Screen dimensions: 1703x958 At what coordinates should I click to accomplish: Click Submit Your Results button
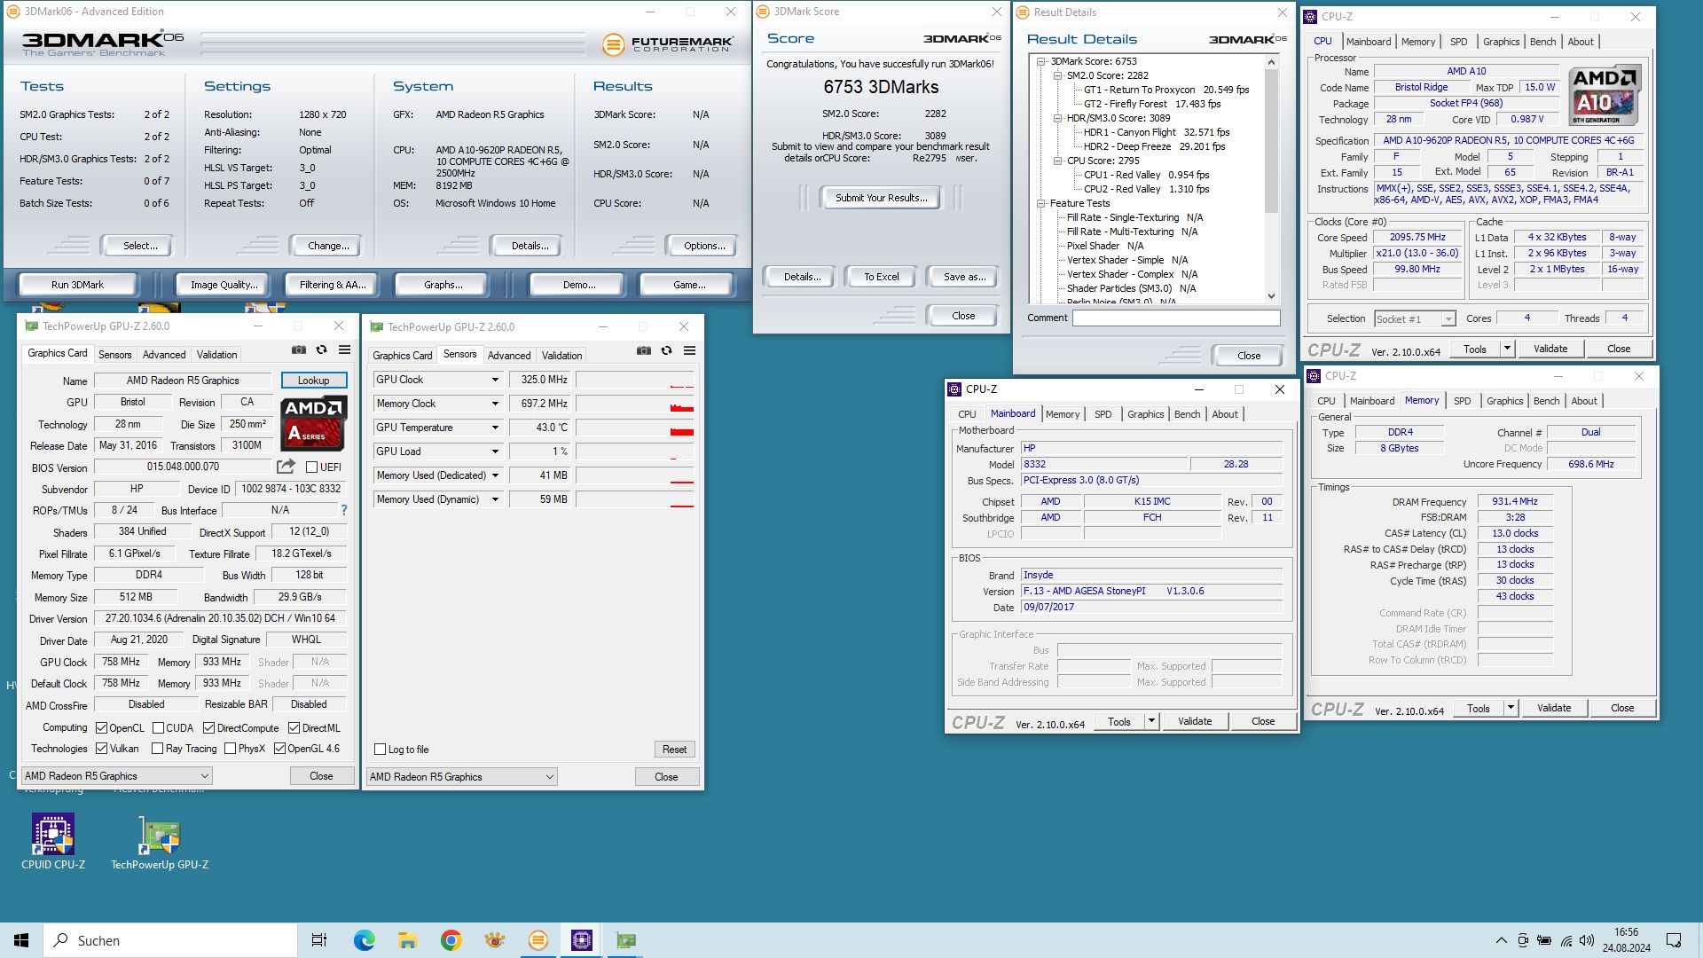pyautogui.click(x=881, y=198)
